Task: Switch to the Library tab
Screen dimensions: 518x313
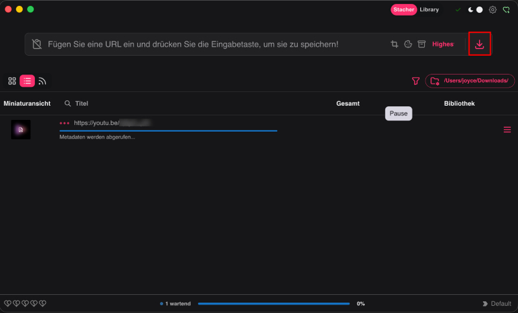Action: pos(429,10)
